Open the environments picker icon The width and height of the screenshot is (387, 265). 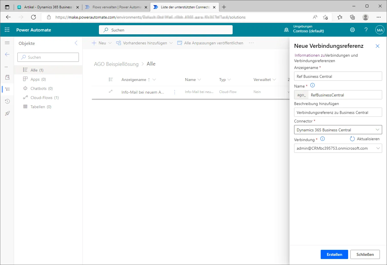point(286,30)
